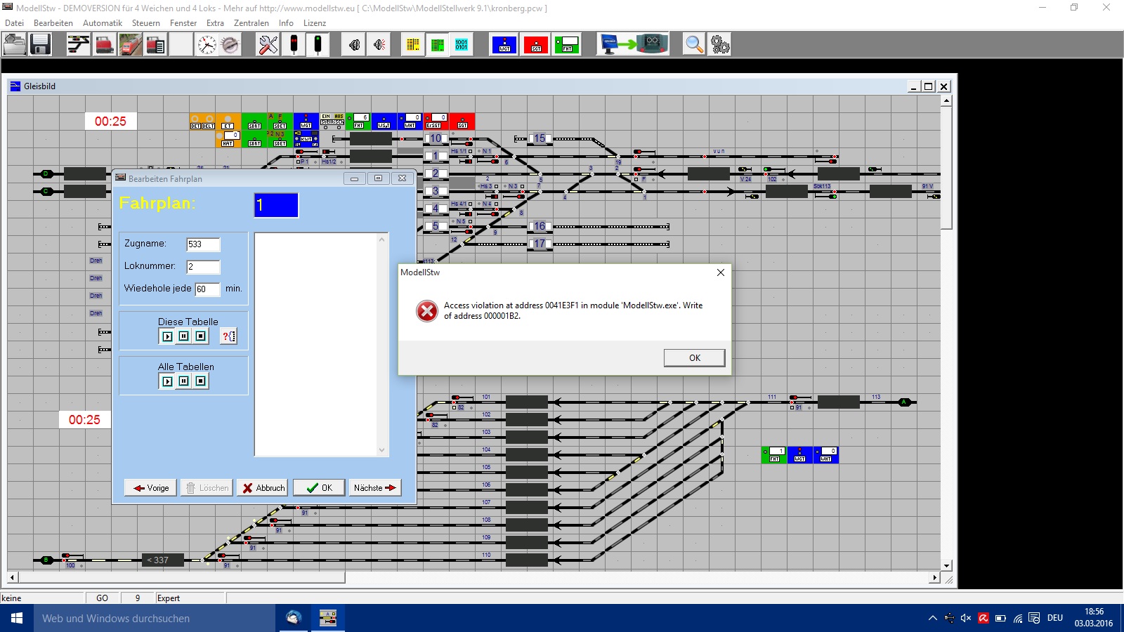Screen dimensions: 1124x632
Task: Click the ModellStw taskbar app icon
Action: pyautogui.click(x=327, y=618)
